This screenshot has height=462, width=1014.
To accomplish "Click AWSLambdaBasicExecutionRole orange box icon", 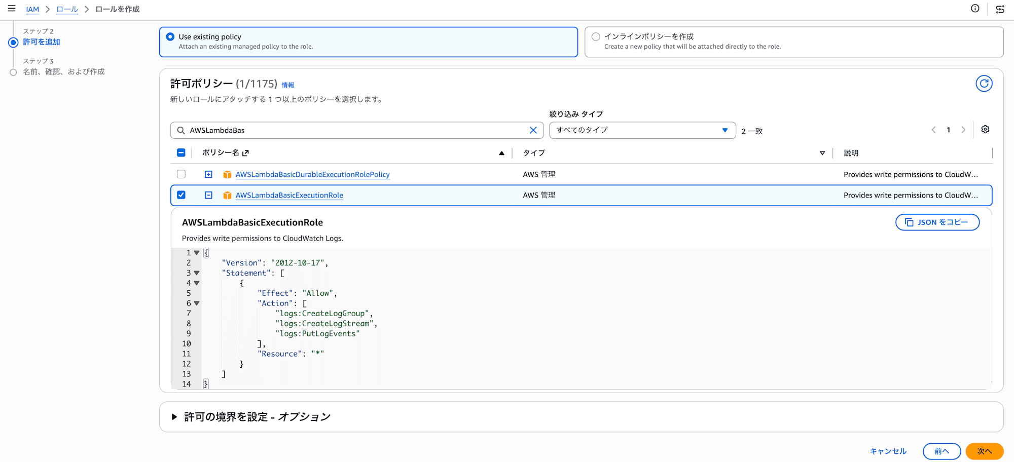I will coord(227,195).
